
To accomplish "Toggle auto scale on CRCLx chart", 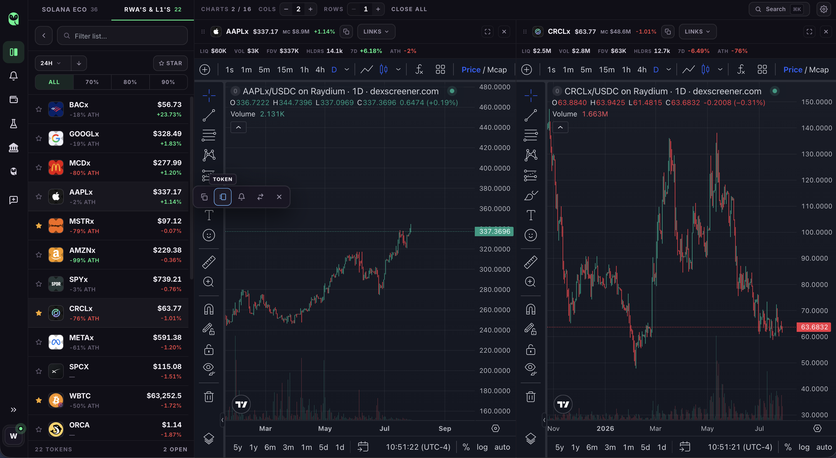I will tap(824, 447).
